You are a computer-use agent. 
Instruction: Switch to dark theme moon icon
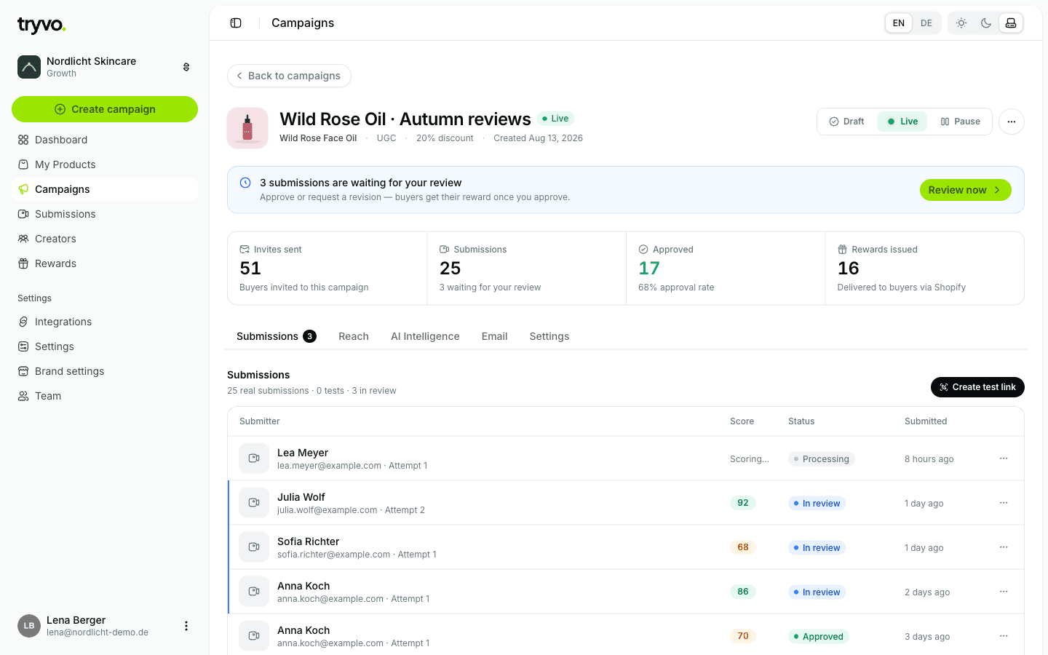pyautogui.click(x=986, y=23)
